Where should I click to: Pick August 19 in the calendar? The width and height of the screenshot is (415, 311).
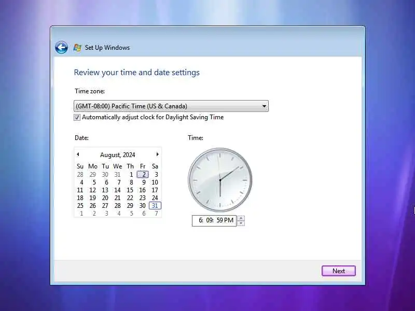coord(93,198)
